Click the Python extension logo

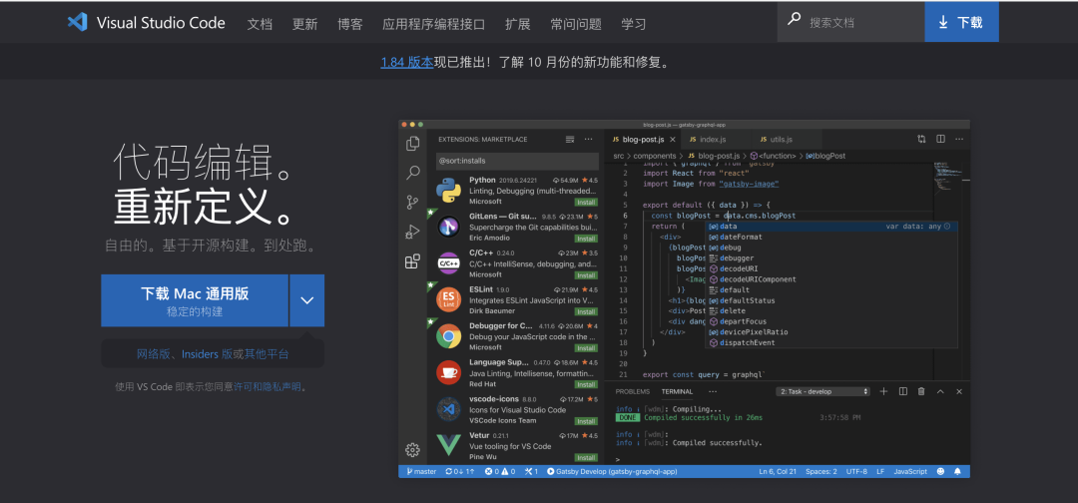pyautogui.click(x=448, y=191)
